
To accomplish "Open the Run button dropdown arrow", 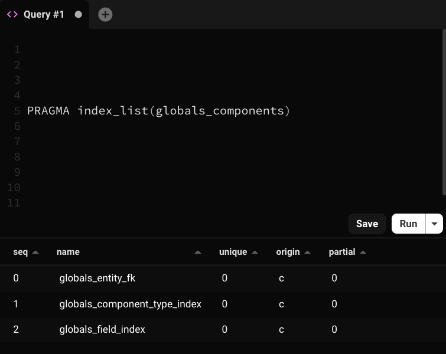I will click(434, 224).
